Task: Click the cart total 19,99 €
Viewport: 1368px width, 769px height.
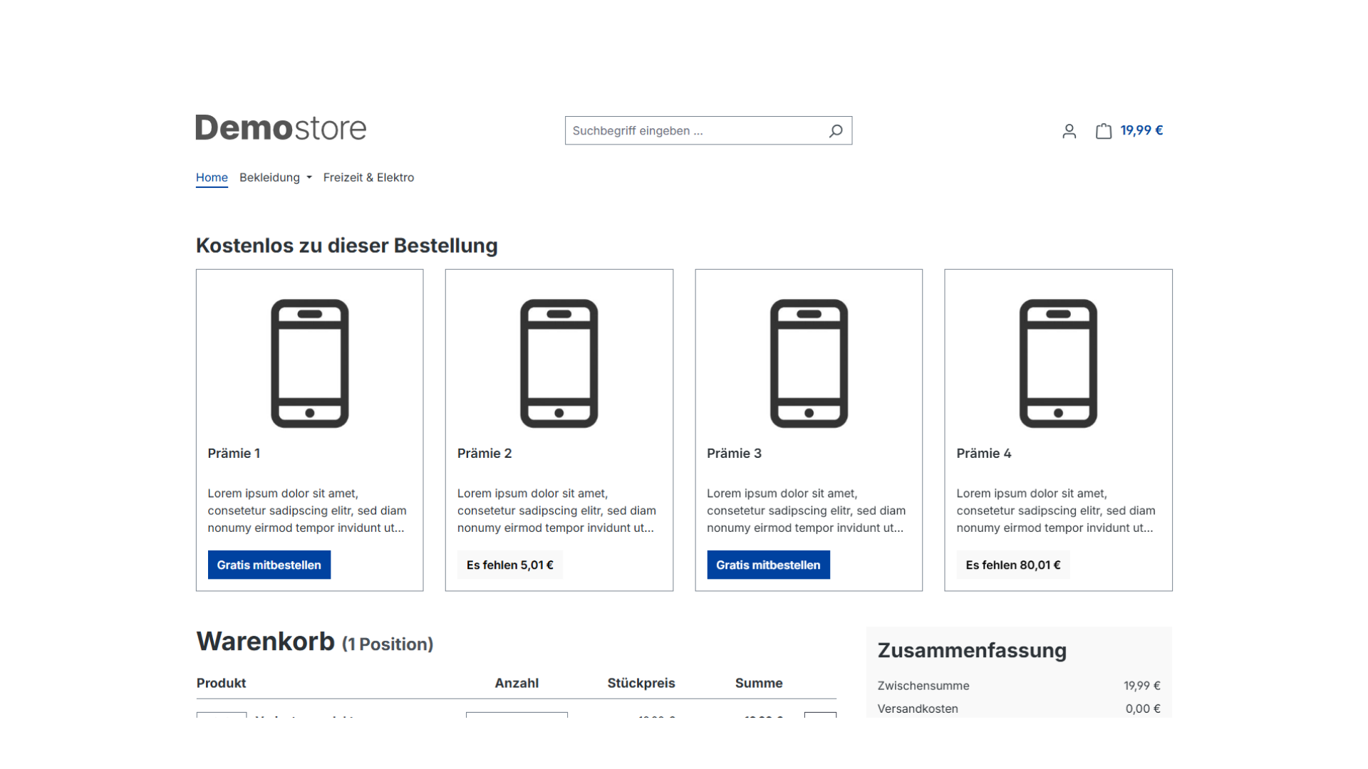Action: (x=1141, y=130)
